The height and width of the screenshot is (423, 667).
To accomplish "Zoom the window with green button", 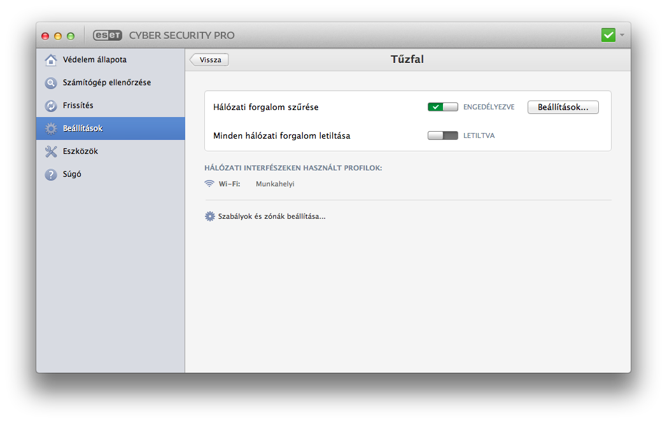I will coord(71,36).
